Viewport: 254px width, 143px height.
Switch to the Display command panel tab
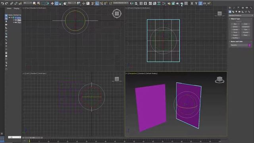pyautogui.click(x=247, y=8)
